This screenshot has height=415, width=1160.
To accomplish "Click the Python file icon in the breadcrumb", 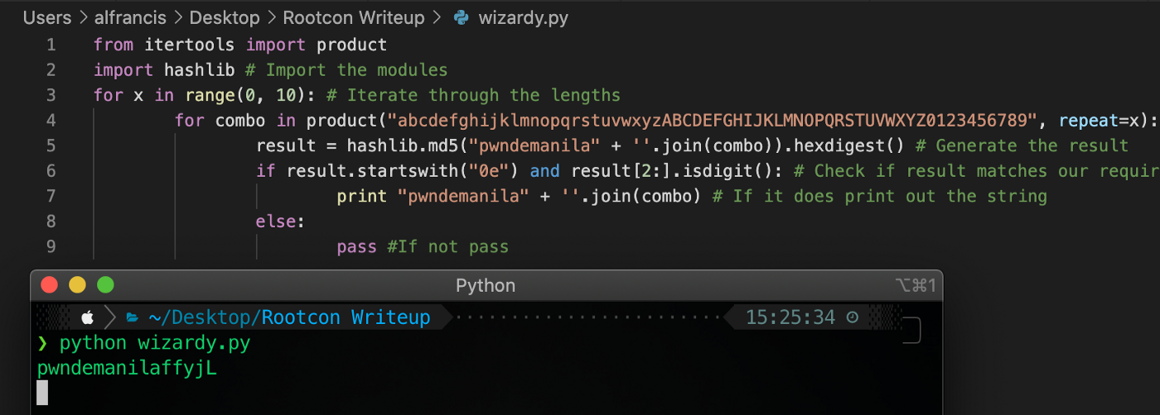I will tap(462, 17).
